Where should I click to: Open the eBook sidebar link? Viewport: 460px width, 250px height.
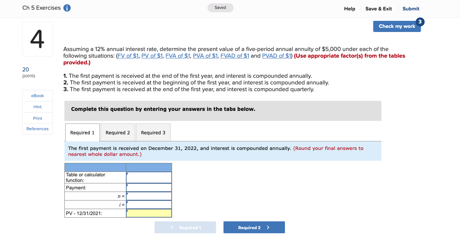(37, 96)
